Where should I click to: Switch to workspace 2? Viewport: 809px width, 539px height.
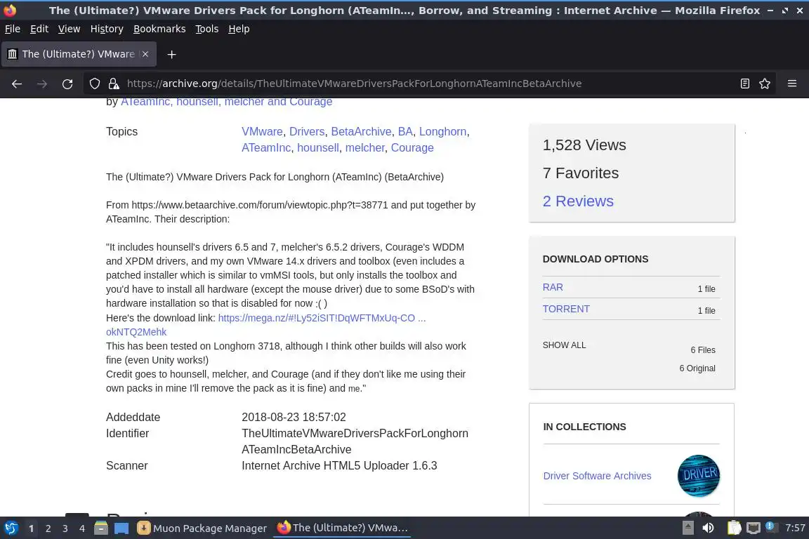coord(48,528)
